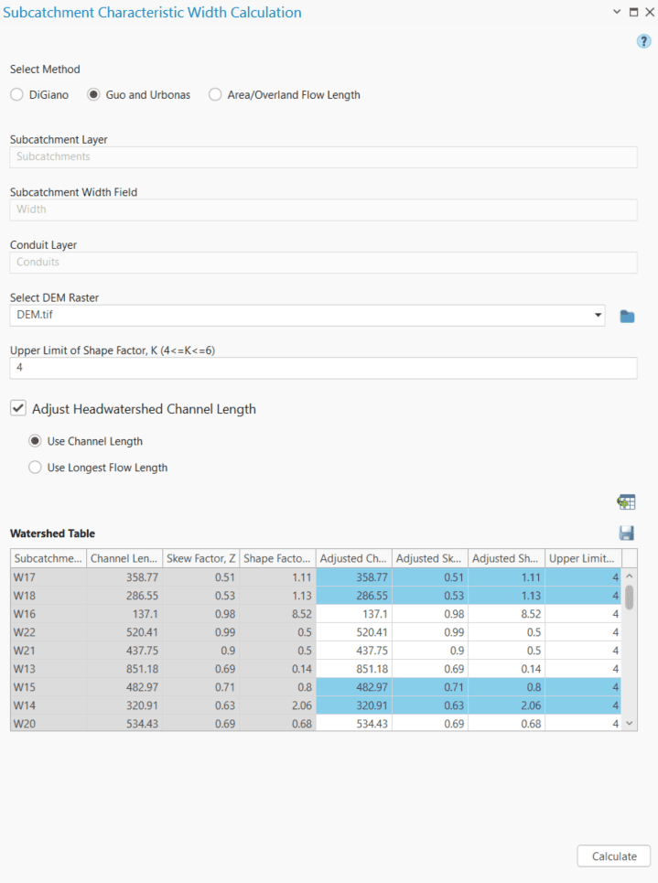
Task: Toggle Adjust Headwatershed Channel Length checkbox
Action: pyautogui.click(x=18, y=409)
